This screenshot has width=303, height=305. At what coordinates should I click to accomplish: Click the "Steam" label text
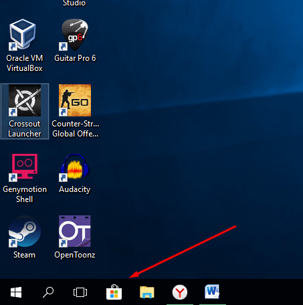coord(24,255)
